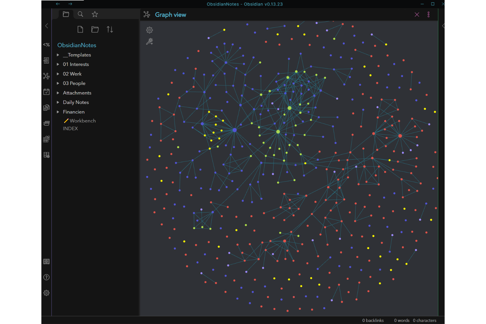The width and height of the screenshot is (486, 324).
Task: Close the Graph view pane
Action: 417,15
